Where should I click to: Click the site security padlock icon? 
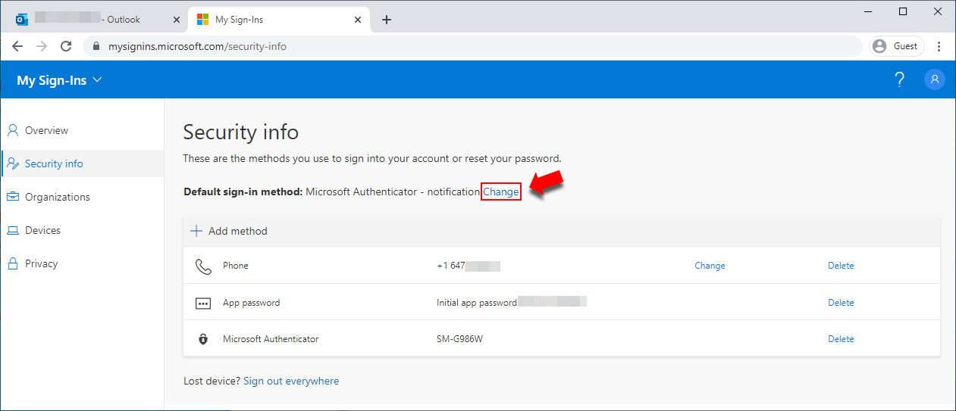pyautogui.click(x=96, y=46)
